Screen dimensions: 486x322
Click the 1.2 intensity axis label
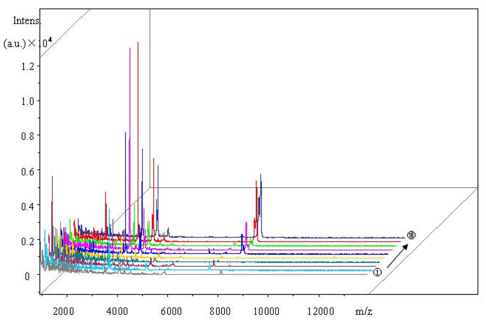click(28, 66)
